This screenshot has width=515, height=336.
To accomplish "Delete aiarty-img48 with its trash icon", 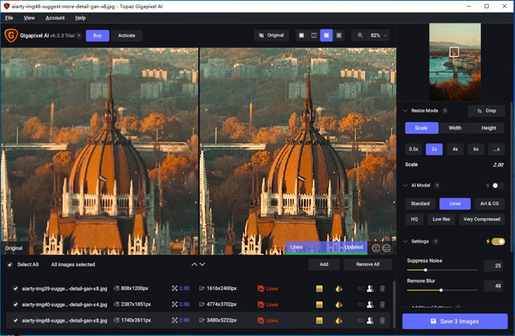I will coord(382,320).
